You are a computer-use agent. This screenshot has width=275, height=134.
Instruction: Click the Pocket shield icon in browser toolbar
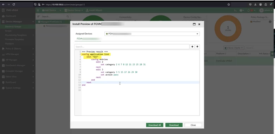[x=250, y=5]
